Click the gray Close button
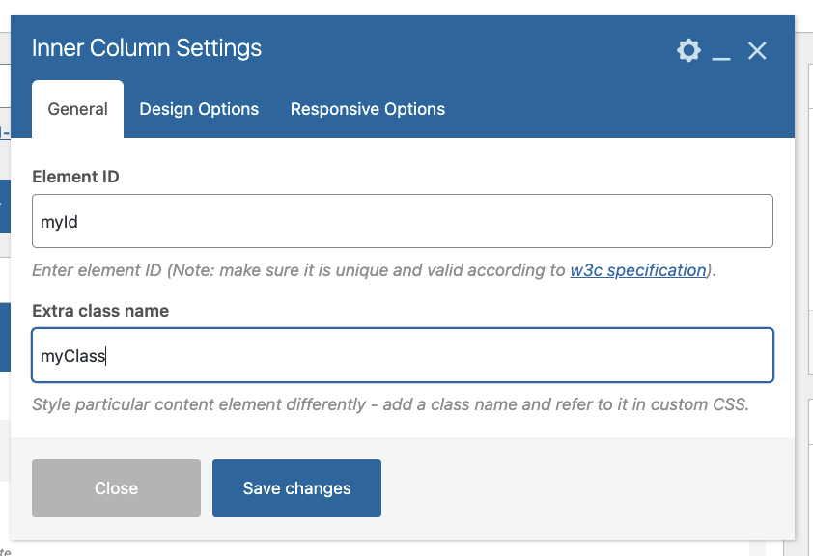The image size is (813, 556). click(x=116, y=488)
